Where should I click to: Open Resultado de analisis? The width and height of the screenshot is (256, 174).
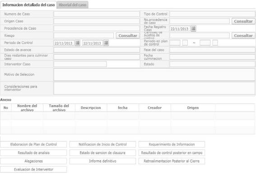(33, 153)
